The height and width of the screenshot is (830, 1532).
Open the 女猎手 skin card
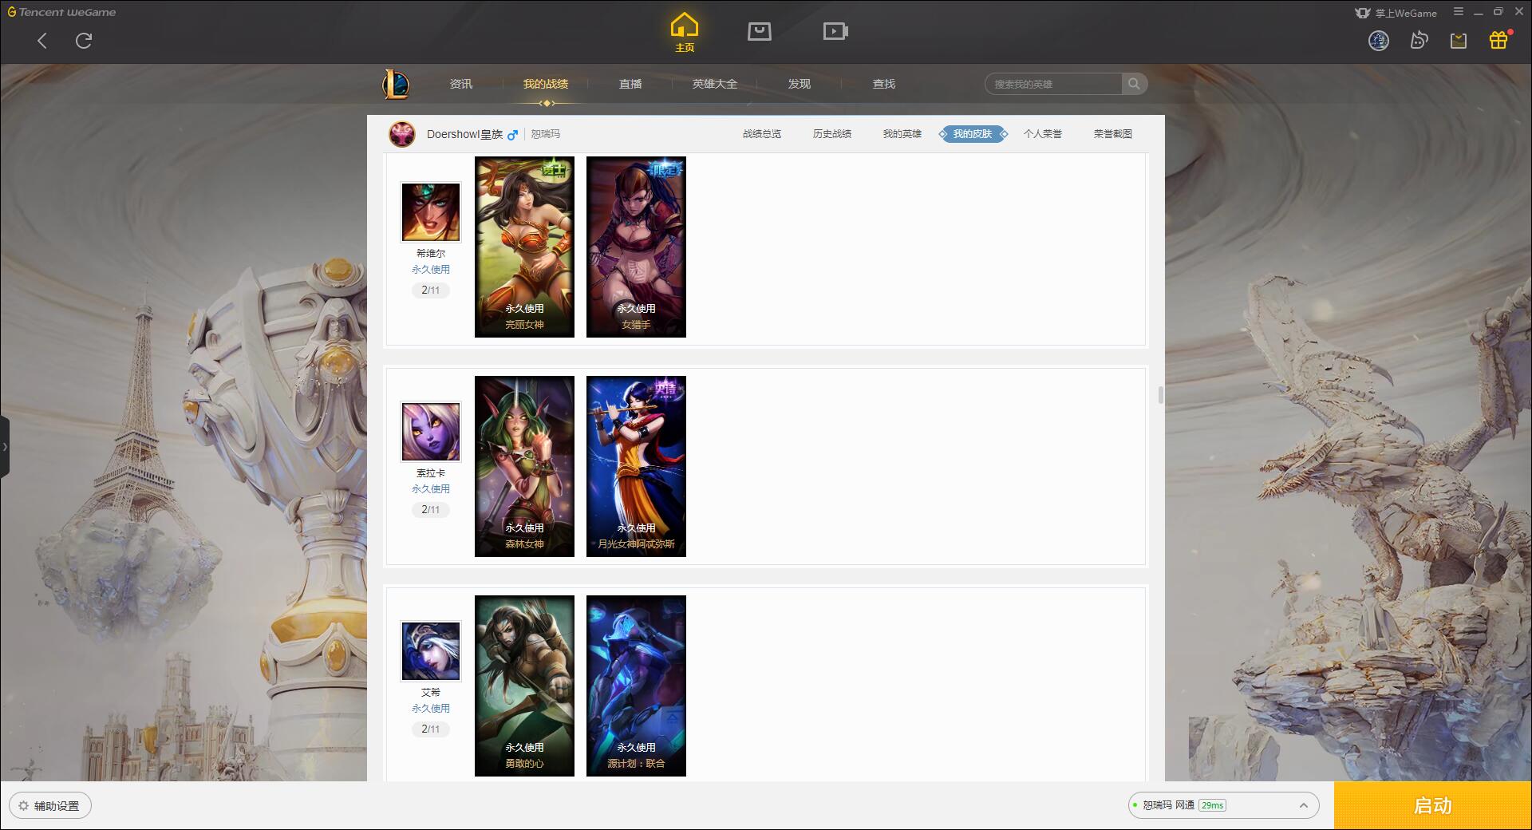point(636,247)
